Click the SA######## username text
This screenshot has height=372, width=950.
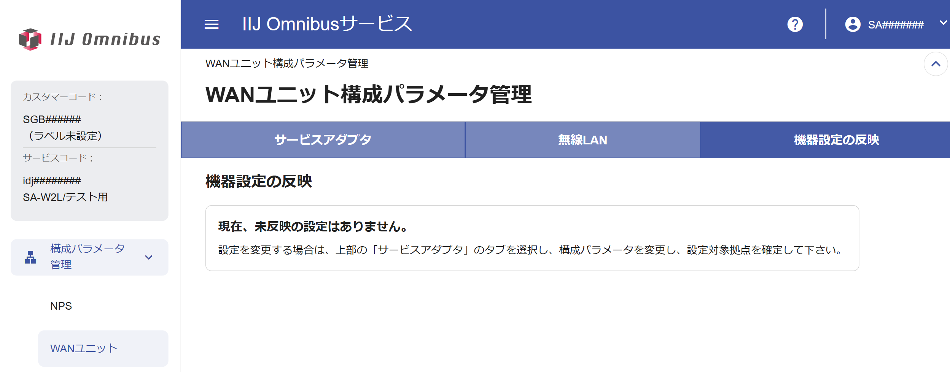tap(896, 25)
